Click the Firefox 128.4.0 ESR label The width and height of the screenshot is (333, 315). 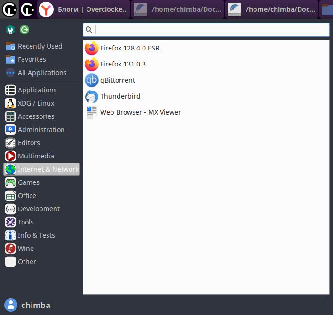[x=130, y=48]
